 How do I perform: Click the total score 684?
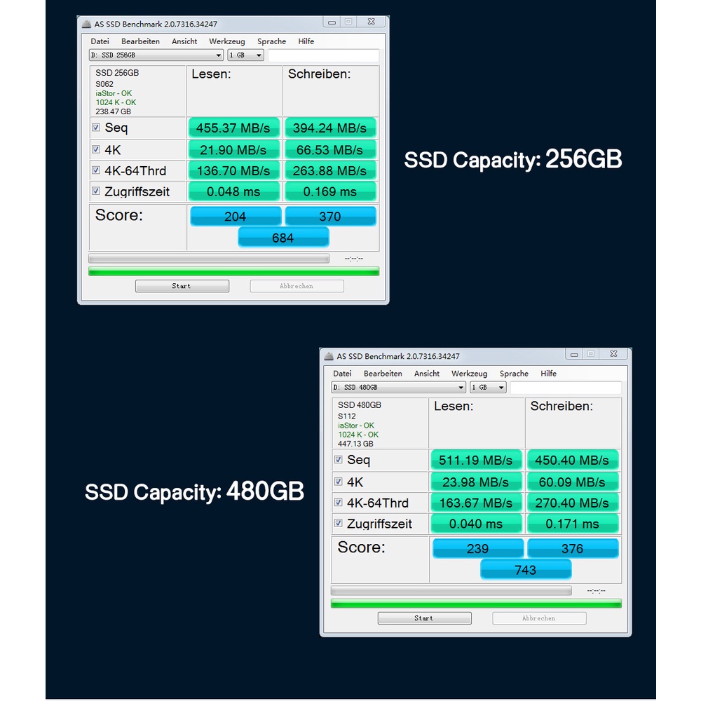click(x=283, y=238)
